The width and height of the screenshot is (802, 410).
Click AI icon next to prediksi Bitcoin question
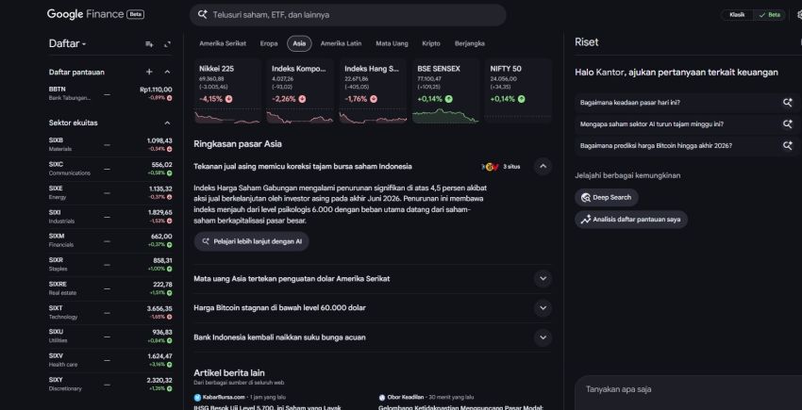(x=787, y=146)
